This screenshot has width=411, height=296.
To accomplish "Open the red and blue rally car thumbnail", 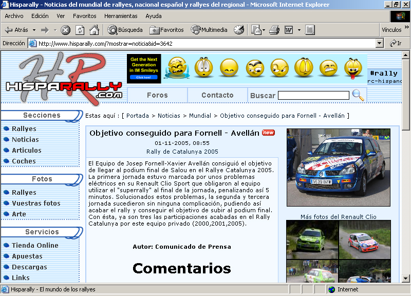I will click(x=365, y=239).
